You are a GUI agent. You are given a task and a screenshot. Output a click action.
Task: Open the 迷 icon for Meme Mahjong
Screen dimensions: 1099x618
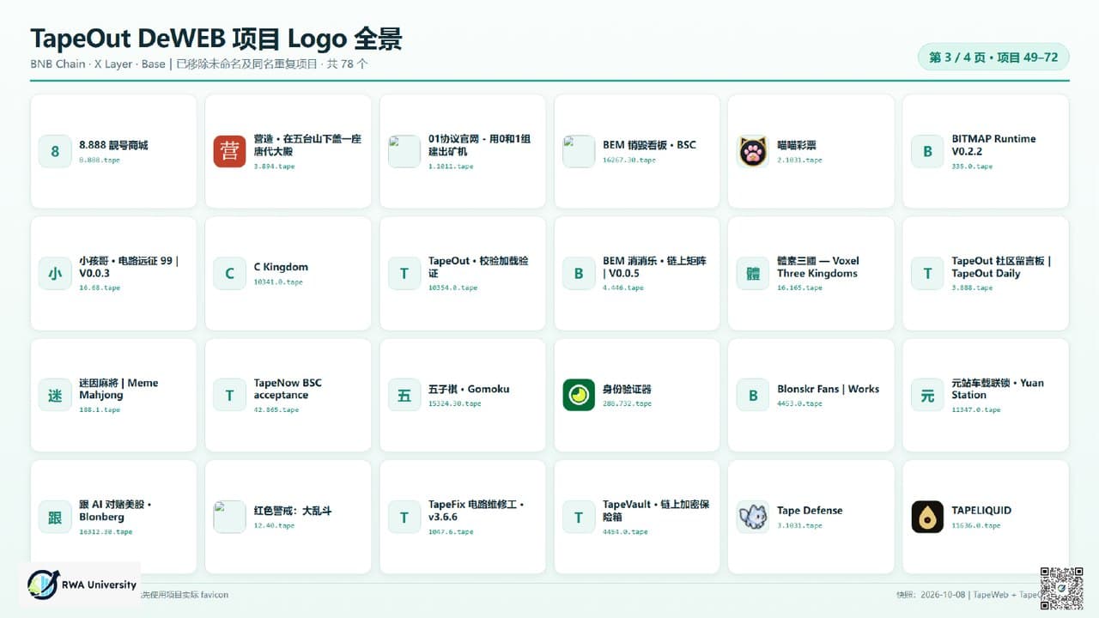(x=55, y=396)
